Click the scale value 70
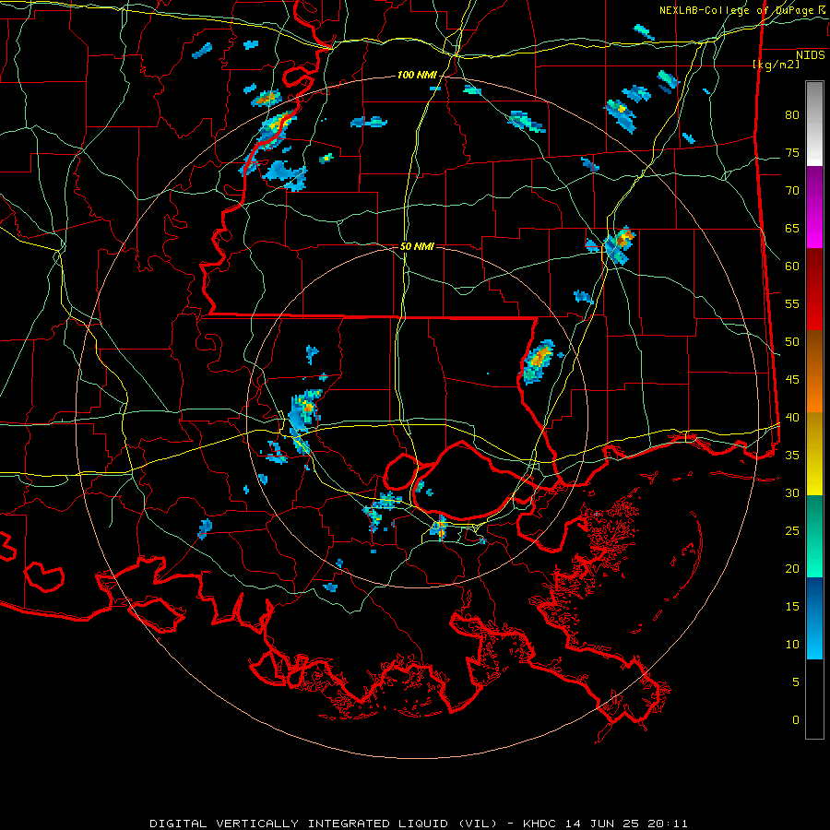 pos(792,191)
